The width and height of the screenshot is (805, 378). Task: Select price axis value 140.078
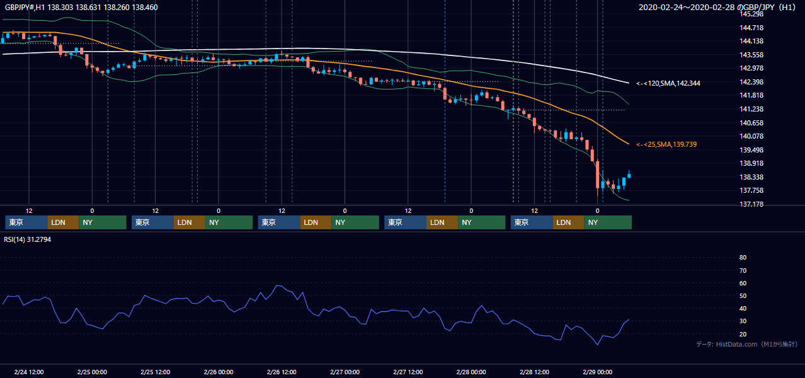click(751, 136)
